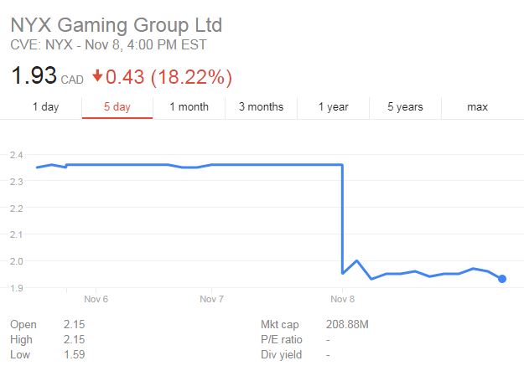The image size is (524, 376).
Task: Click the 1.93 current price
Action: (33, 77)
